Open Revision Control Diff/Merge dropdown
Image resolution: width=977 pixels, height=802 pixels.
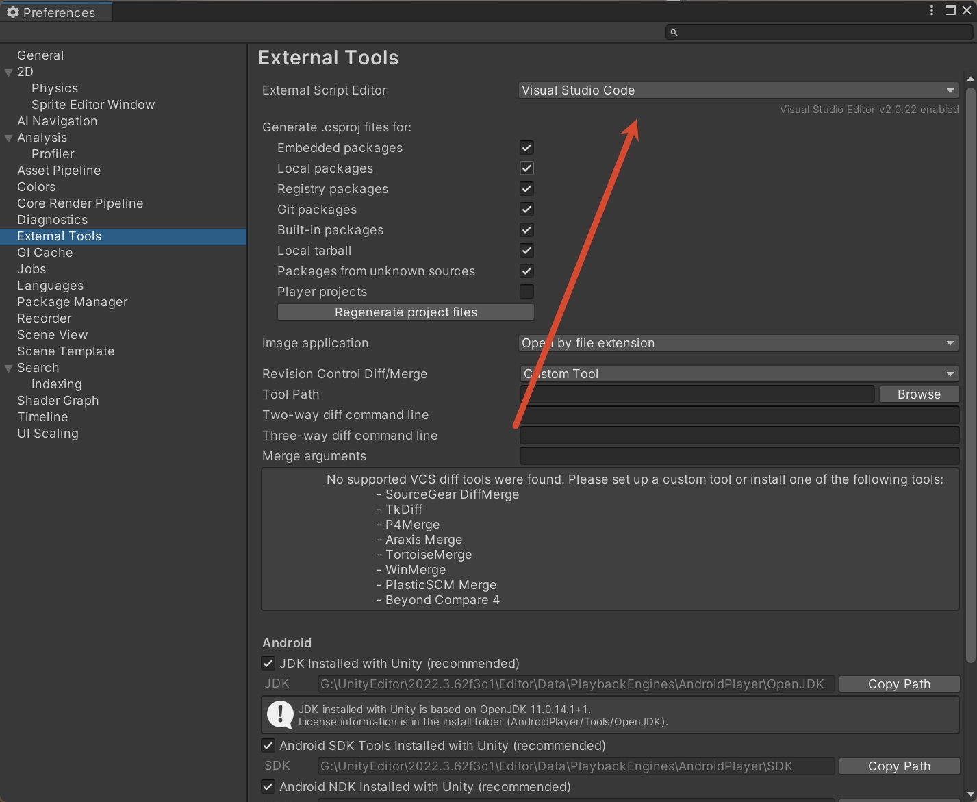tap(738, 374)
